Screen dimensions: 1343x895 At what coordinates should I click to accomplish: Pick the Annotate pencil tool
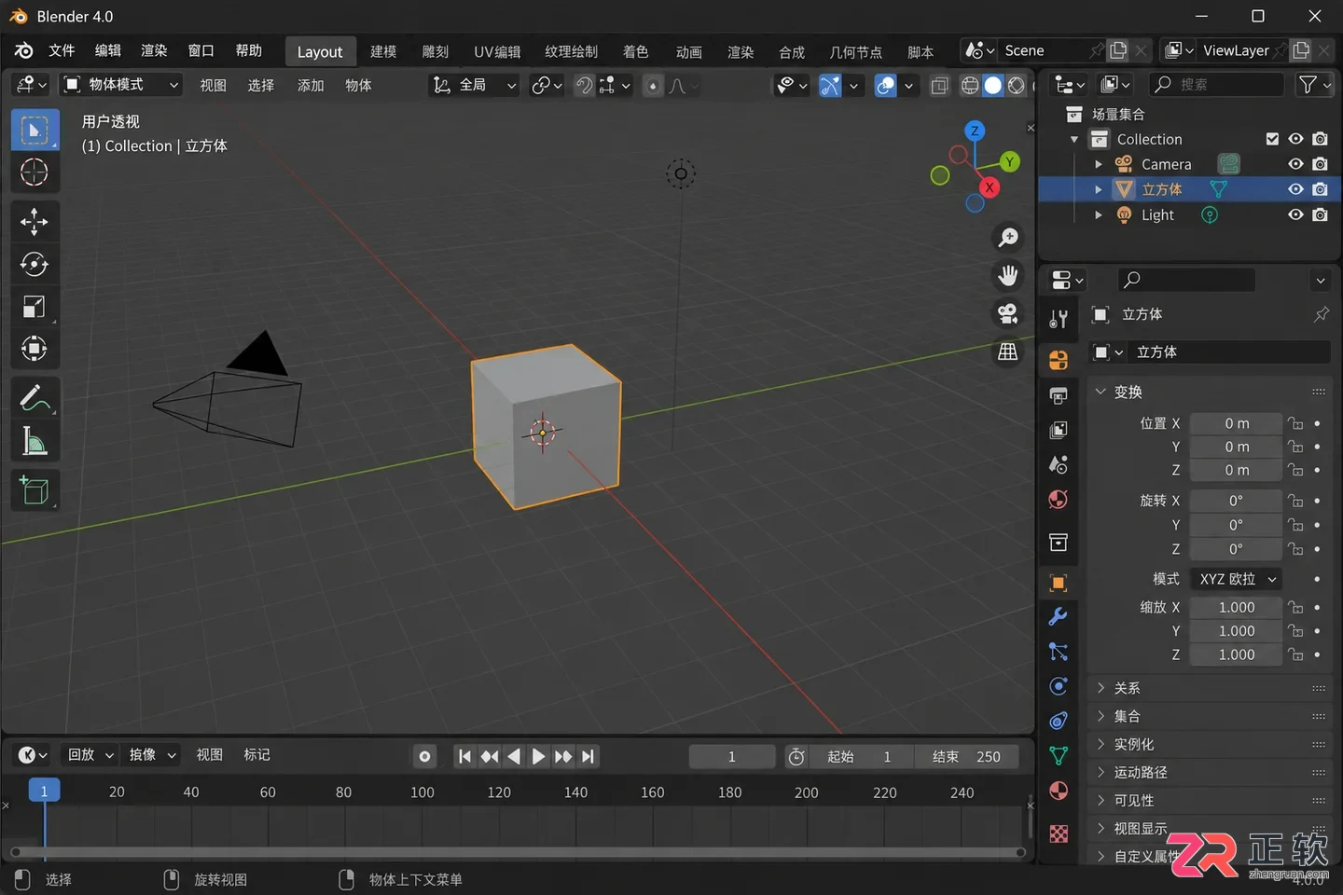tap(35, 398)
